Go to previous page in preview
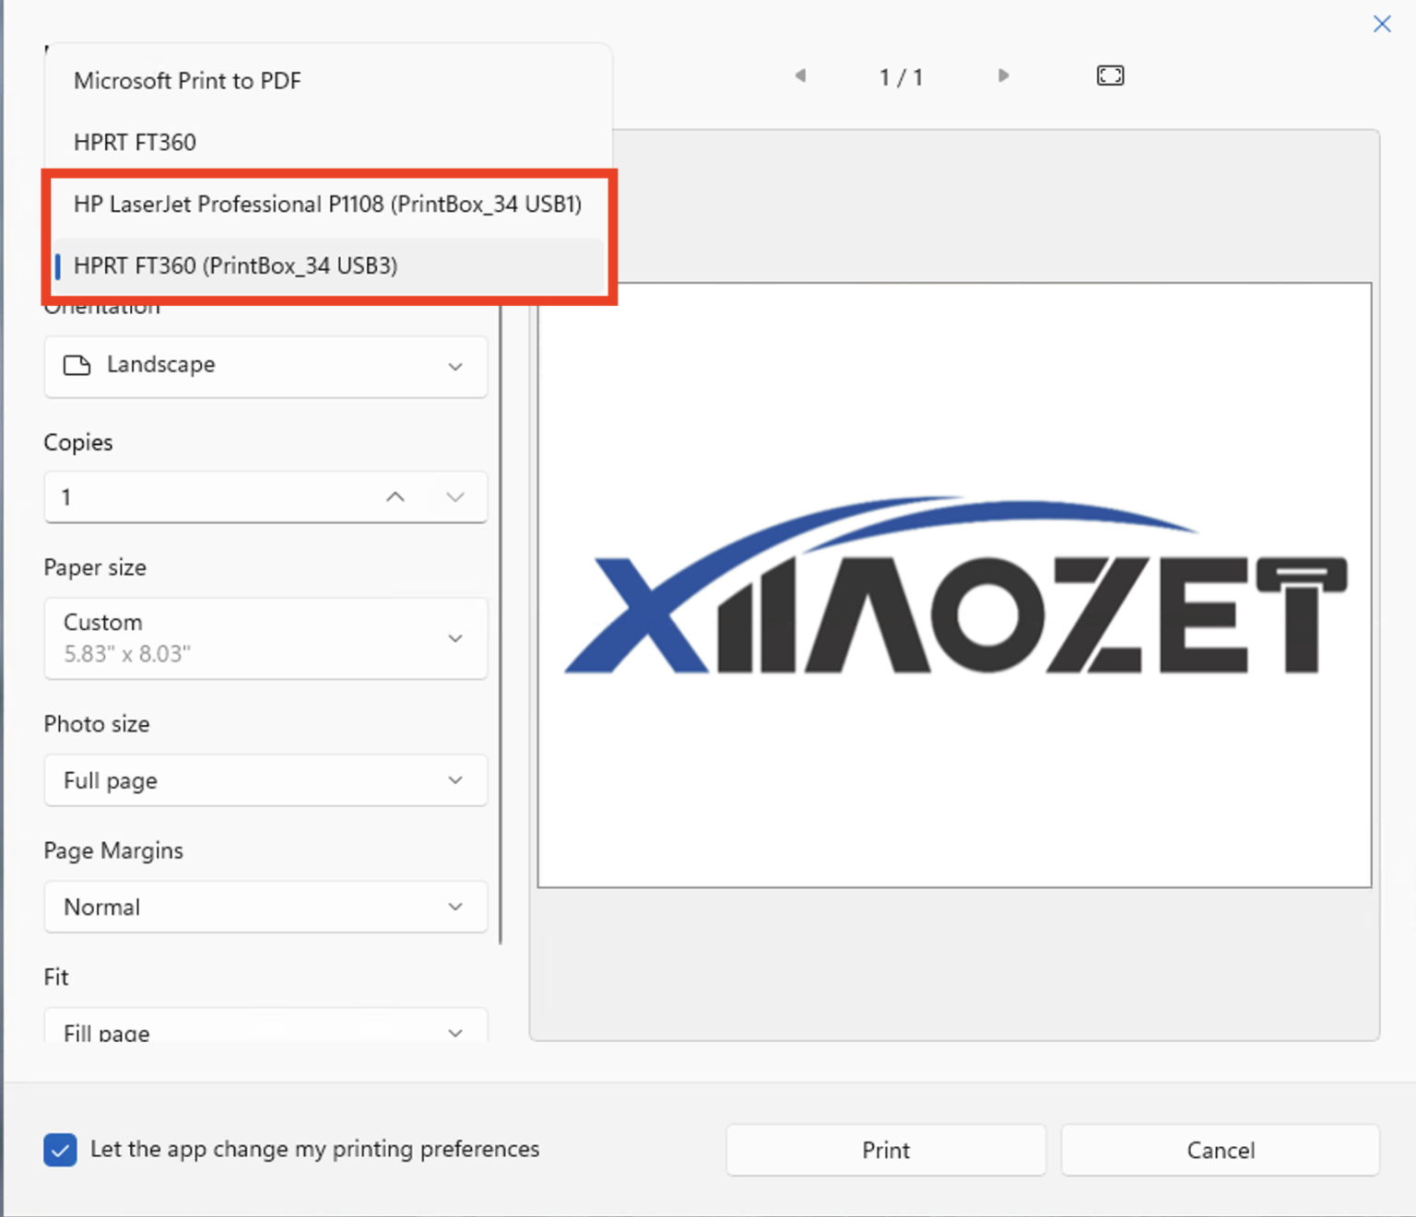 pos(800,76)
